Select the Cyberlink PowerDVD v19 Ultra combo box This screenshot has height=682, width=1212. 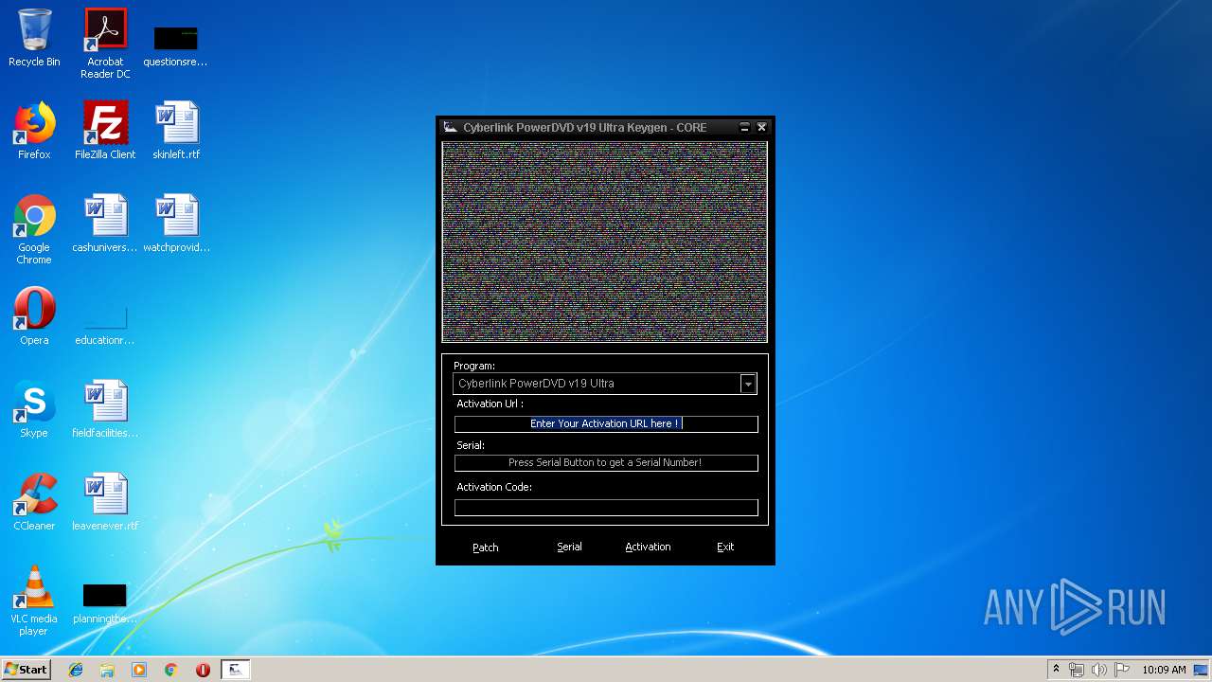click(605, 384)
